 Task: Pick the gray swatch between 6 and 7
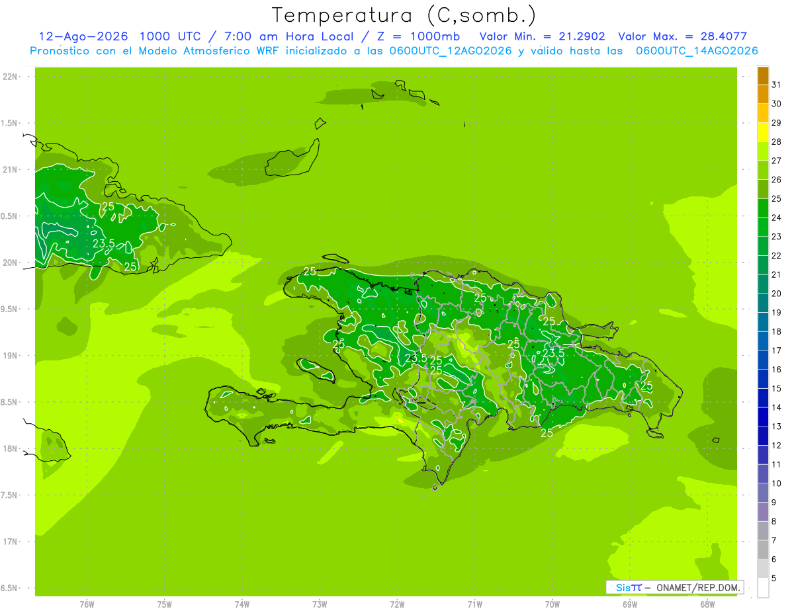pos(763,550)
